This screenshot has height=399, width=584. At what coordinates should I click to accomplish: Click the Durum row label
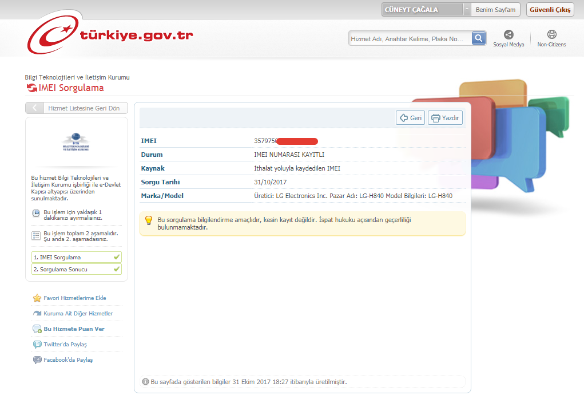coord(152,155)
